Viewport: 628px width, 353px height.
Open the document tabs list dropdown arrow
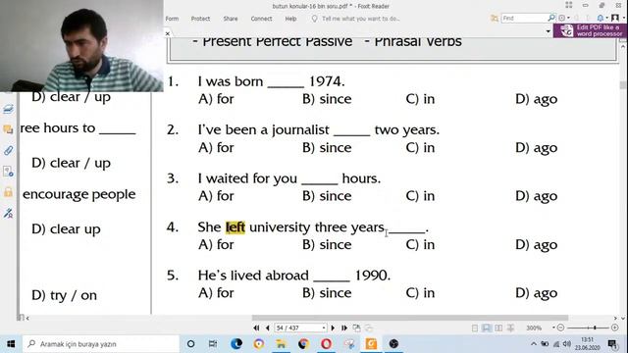pos(548,31)
